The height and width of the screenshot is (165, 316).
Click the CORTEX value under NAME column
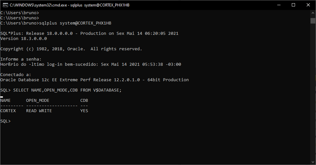tap(8, 111)
